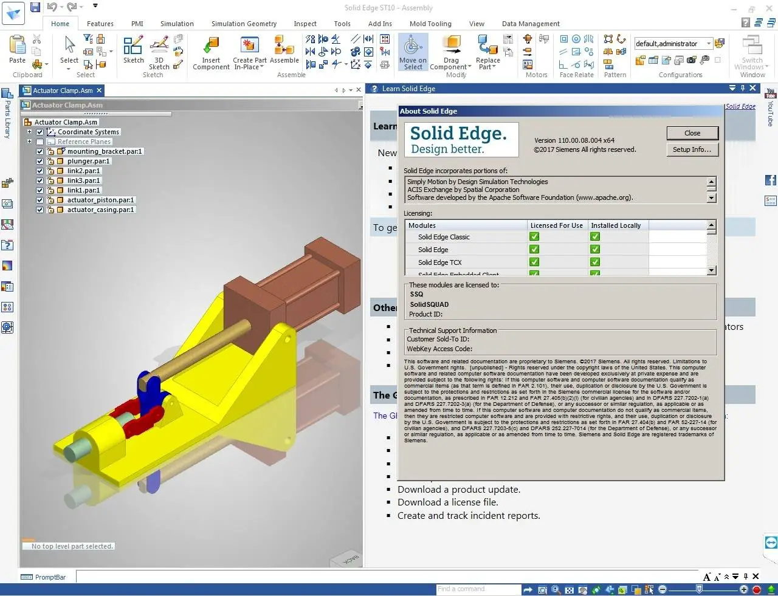Uncheck the Coordinate Systems checkbox

(x=40, y=132)
